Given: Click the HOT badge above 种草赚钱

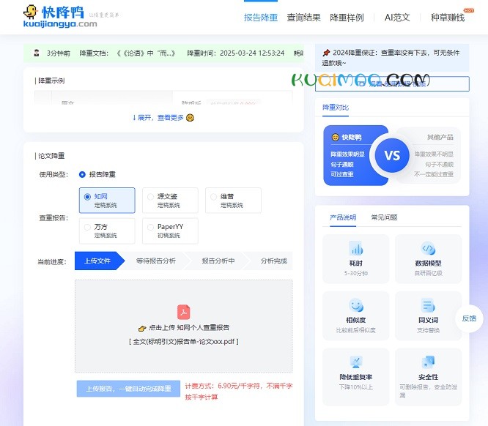Looking at the screenshot, I should coord(469,10).
